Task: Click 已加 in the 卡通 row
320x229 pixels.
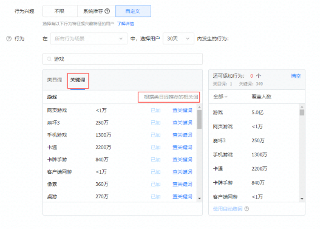Action: click(155, 148)
